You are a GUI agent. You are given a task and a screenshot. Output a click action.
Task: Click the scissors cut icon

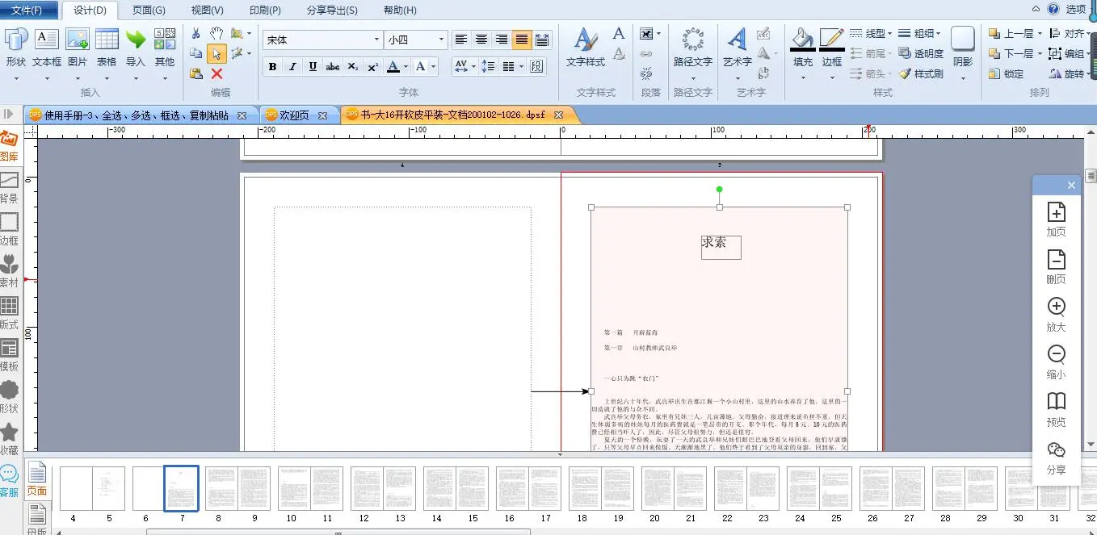point(195,33)
